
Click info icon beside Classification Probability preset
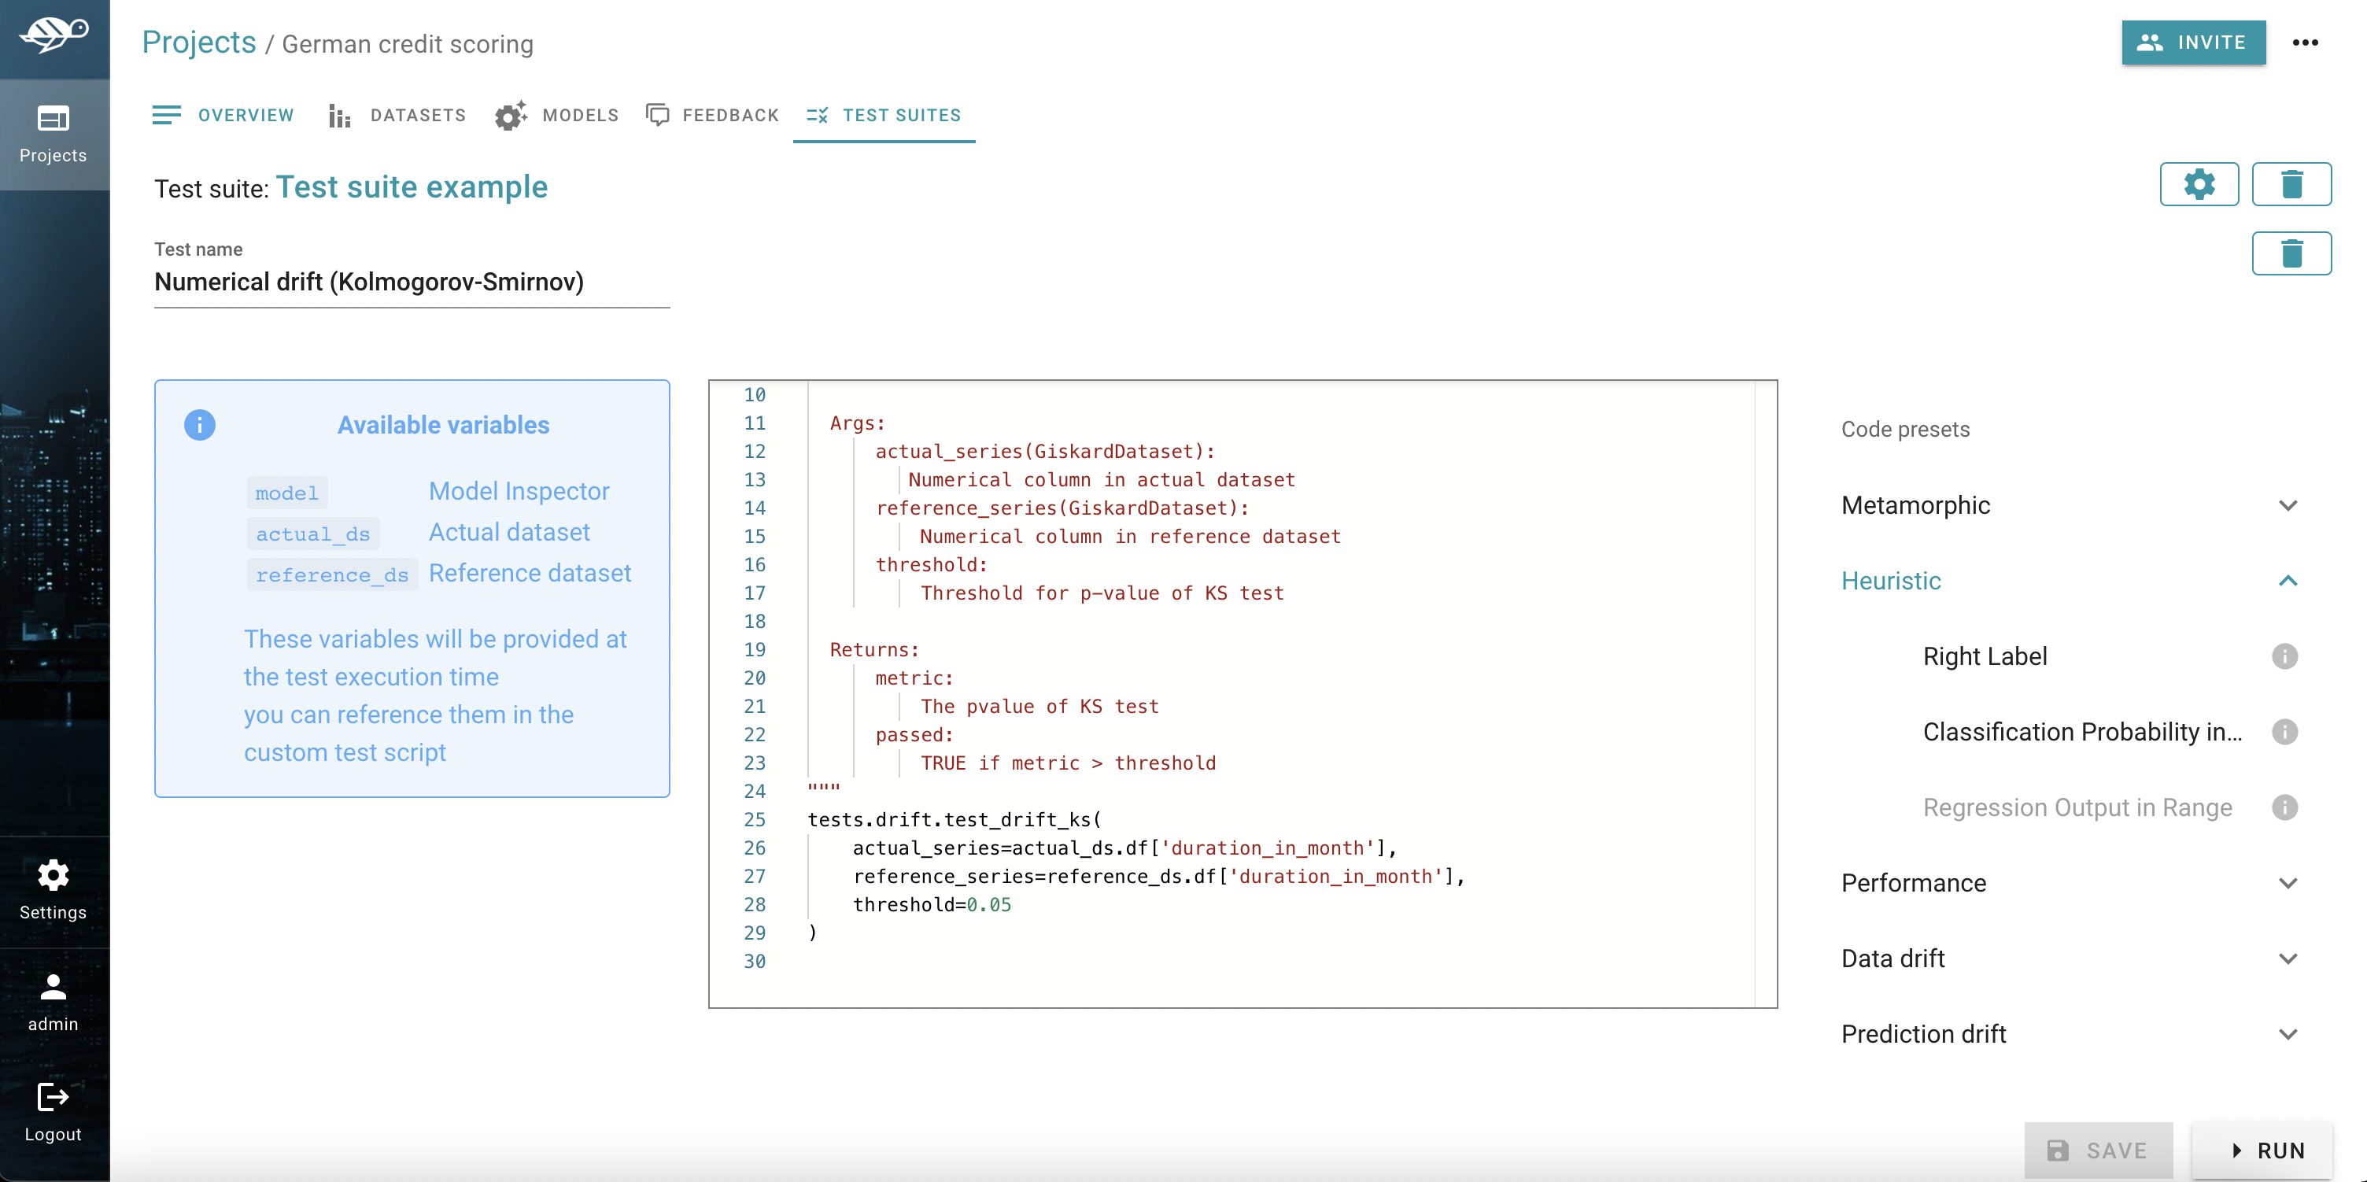click(x=2284, y=732)
